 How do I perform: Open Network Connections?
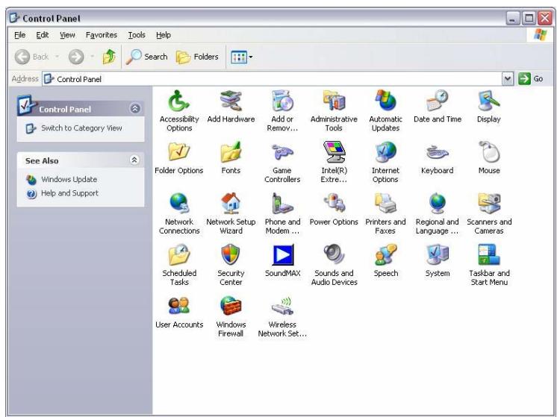click(x=179, y=213)
